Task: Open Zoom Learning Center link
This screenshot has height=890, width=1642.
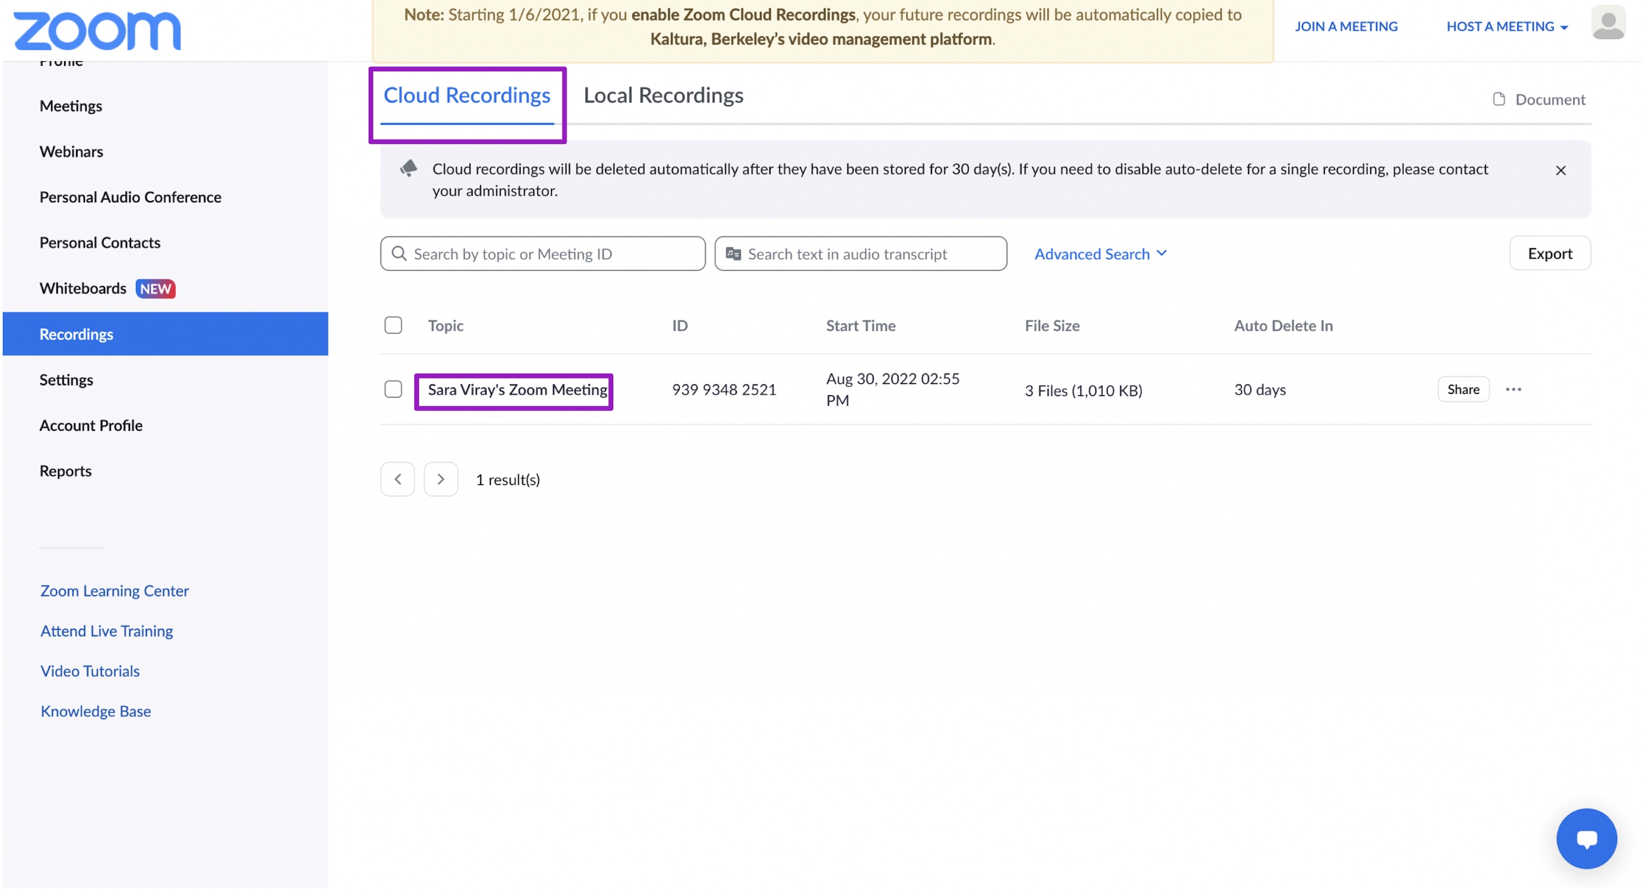Action: click(115, 590)
